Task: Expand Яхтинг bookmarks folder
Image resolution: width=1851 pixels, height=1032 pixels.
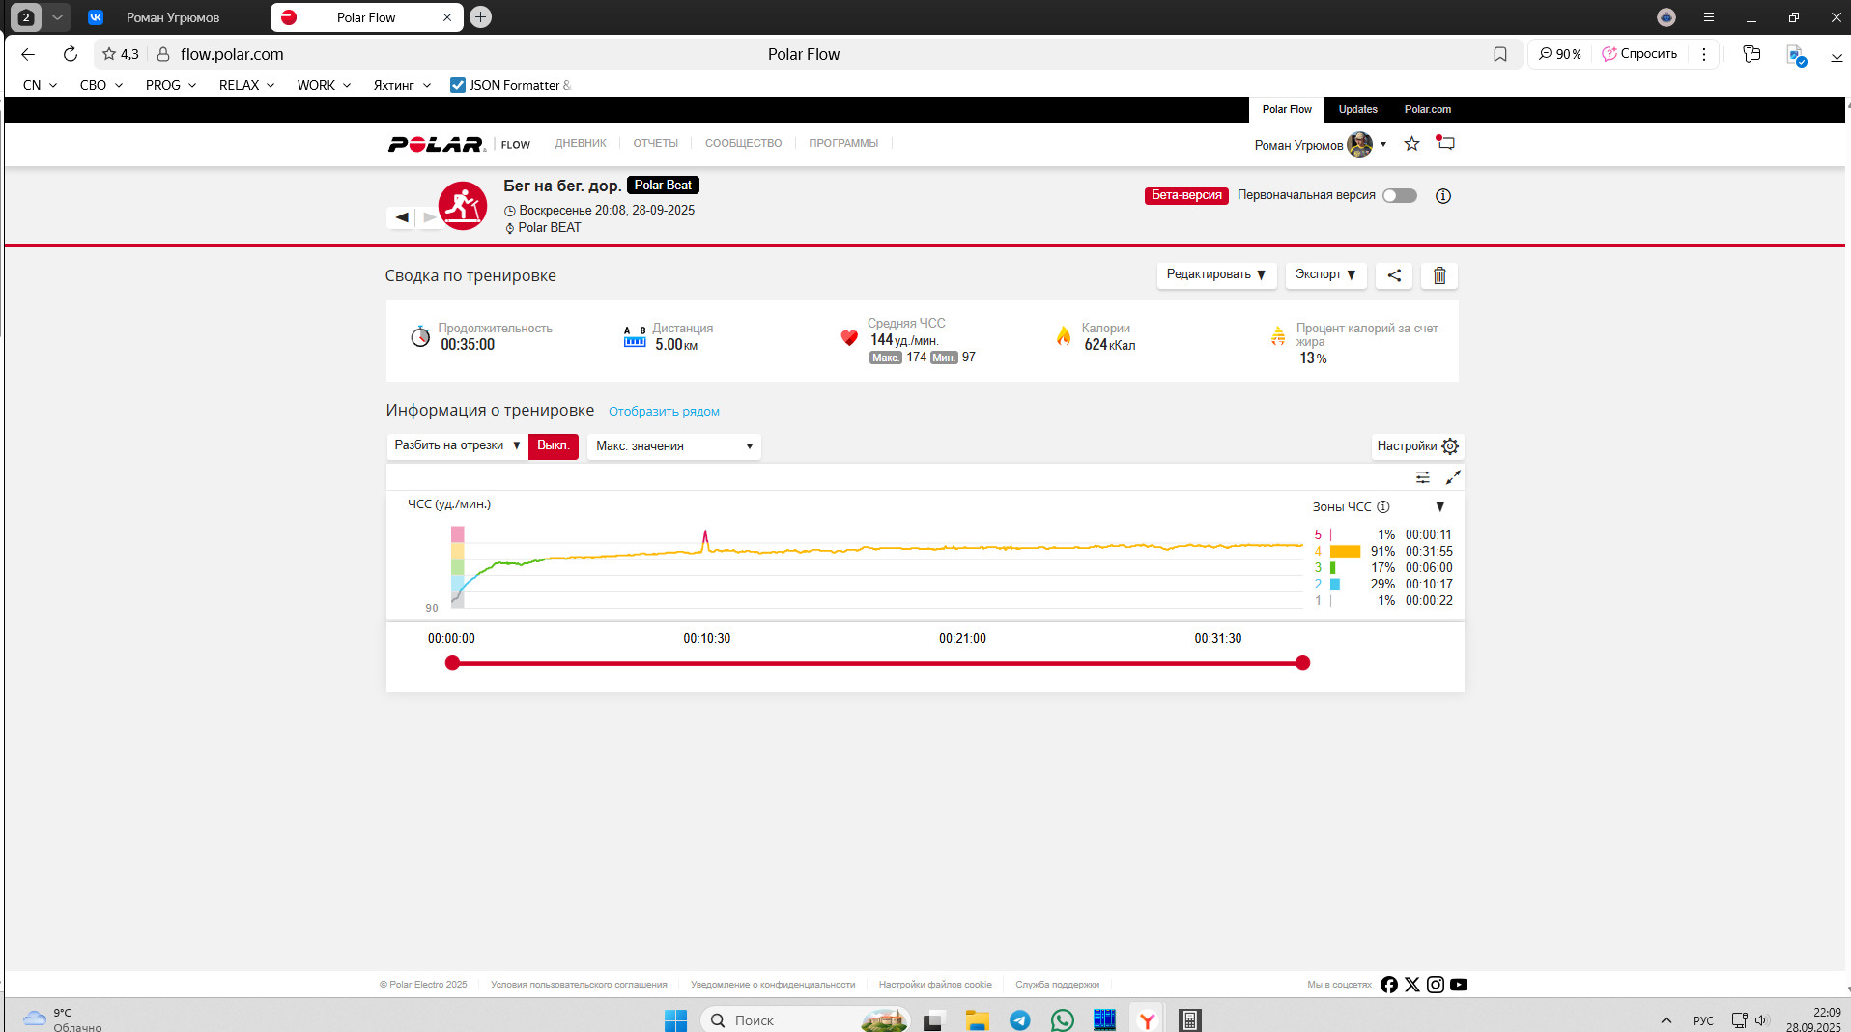Action: click(x=402, y=85)
